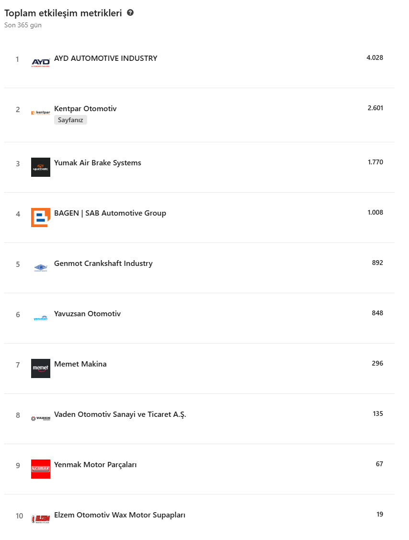Click the help question mark icon
The height and width of the screenshot is (540, 409).
(130, 13)
